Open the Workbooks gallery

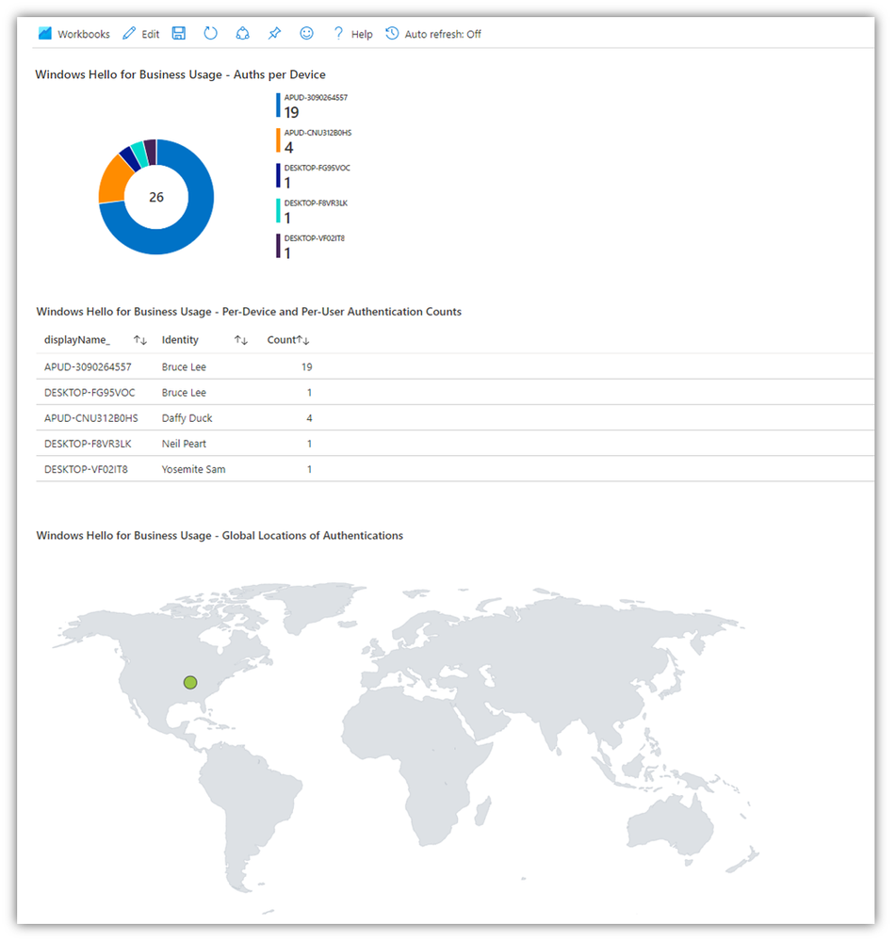pyautogui.click(x=73, y=34)
